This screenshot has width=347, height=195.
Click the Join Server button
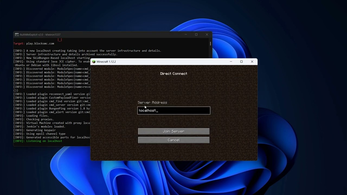[x=174, y=131]
